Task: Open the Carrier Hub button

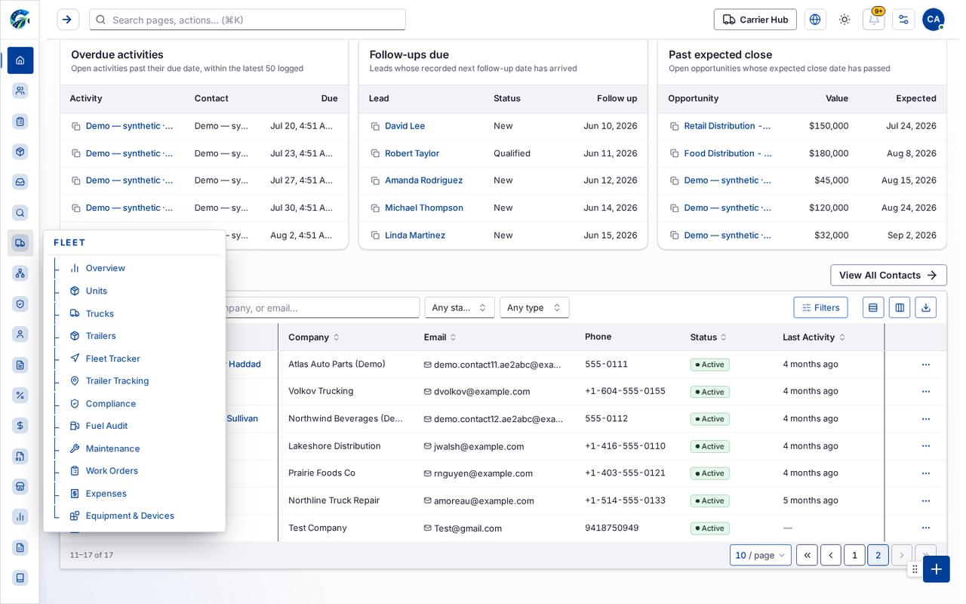Action: pyautogui.click(x=755, y=20)
